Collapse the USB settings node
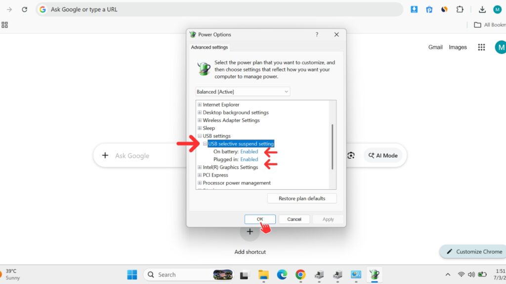 [x=200, y=136]
